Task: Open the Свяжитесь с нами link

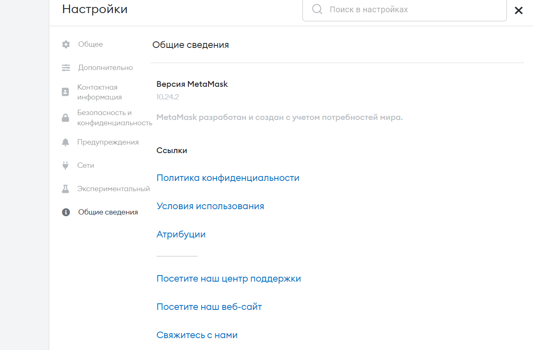Action: click(197, 335)
